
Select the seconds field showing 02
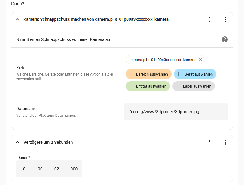pos(56,169)
